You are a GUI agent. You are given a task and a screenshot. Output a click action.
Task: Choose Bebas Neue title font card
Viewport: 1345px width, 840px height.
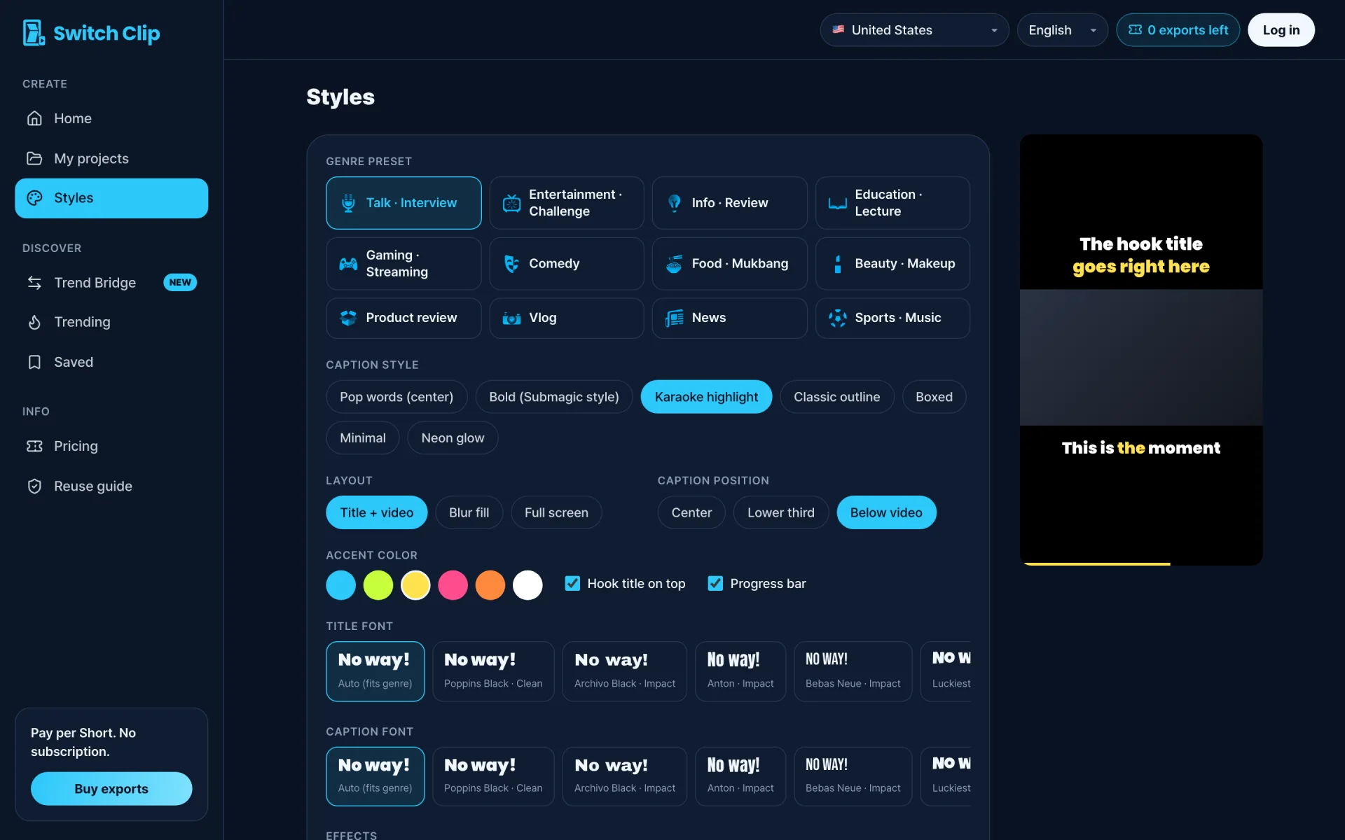[853, 671]
